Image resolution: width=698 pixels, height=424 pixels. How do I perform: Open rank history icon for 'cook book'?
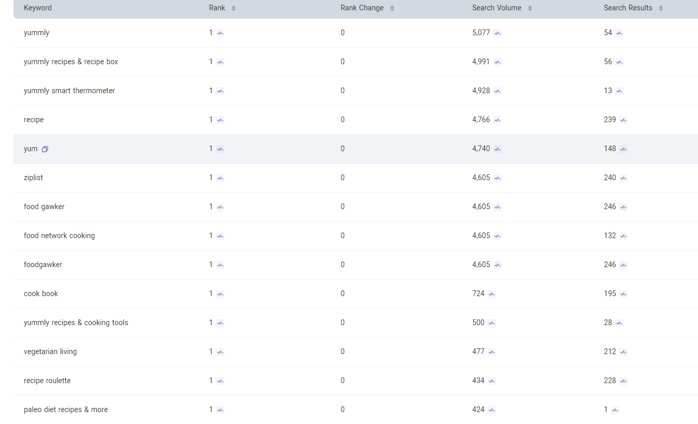tap(220, 294)
